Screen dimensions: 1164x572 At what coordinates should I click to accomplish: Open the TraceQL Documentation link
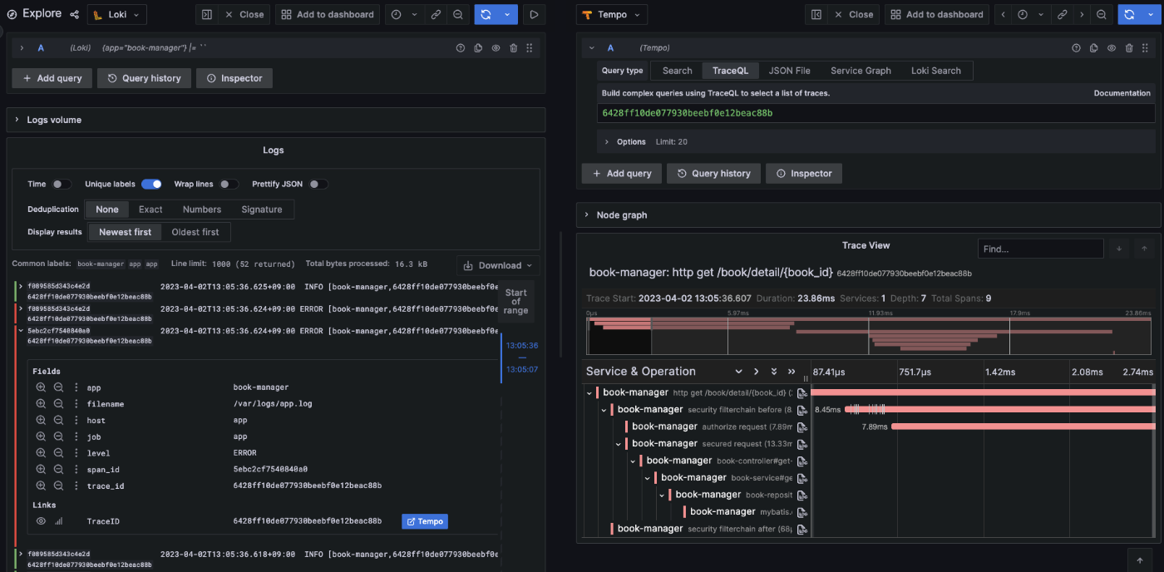(x=1122, y=93)
